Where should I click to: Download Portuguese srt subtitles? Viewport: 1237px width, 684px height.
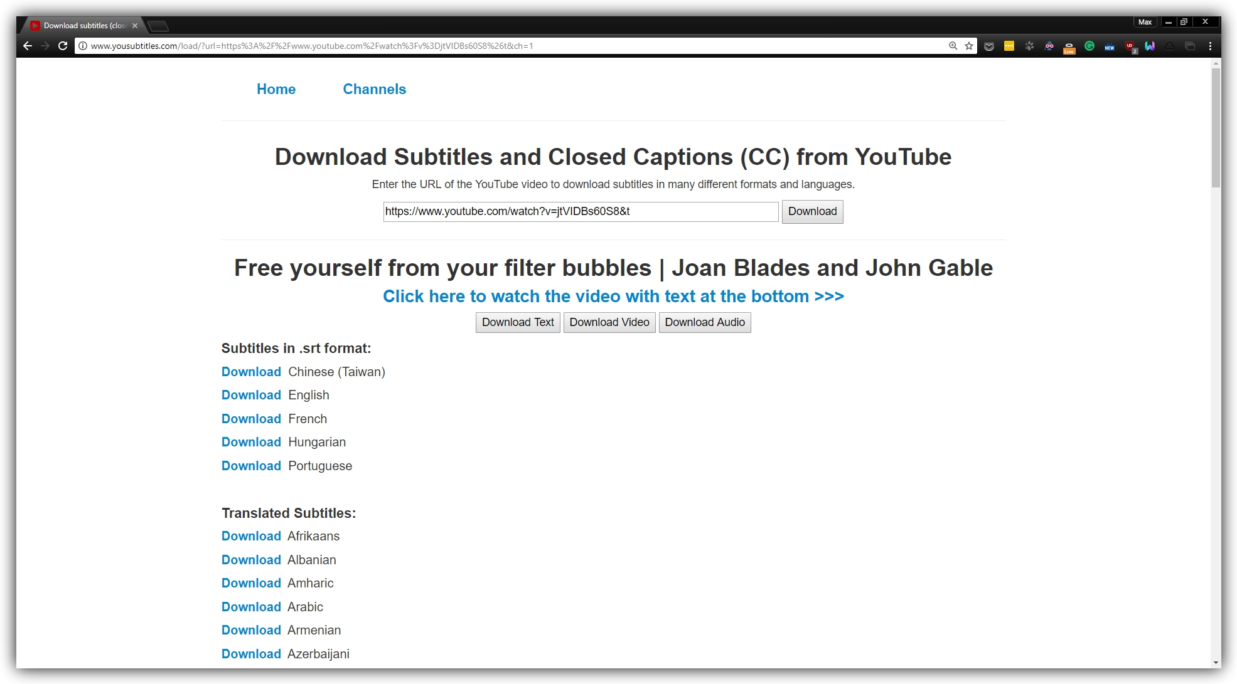click(x=251, y=466)
